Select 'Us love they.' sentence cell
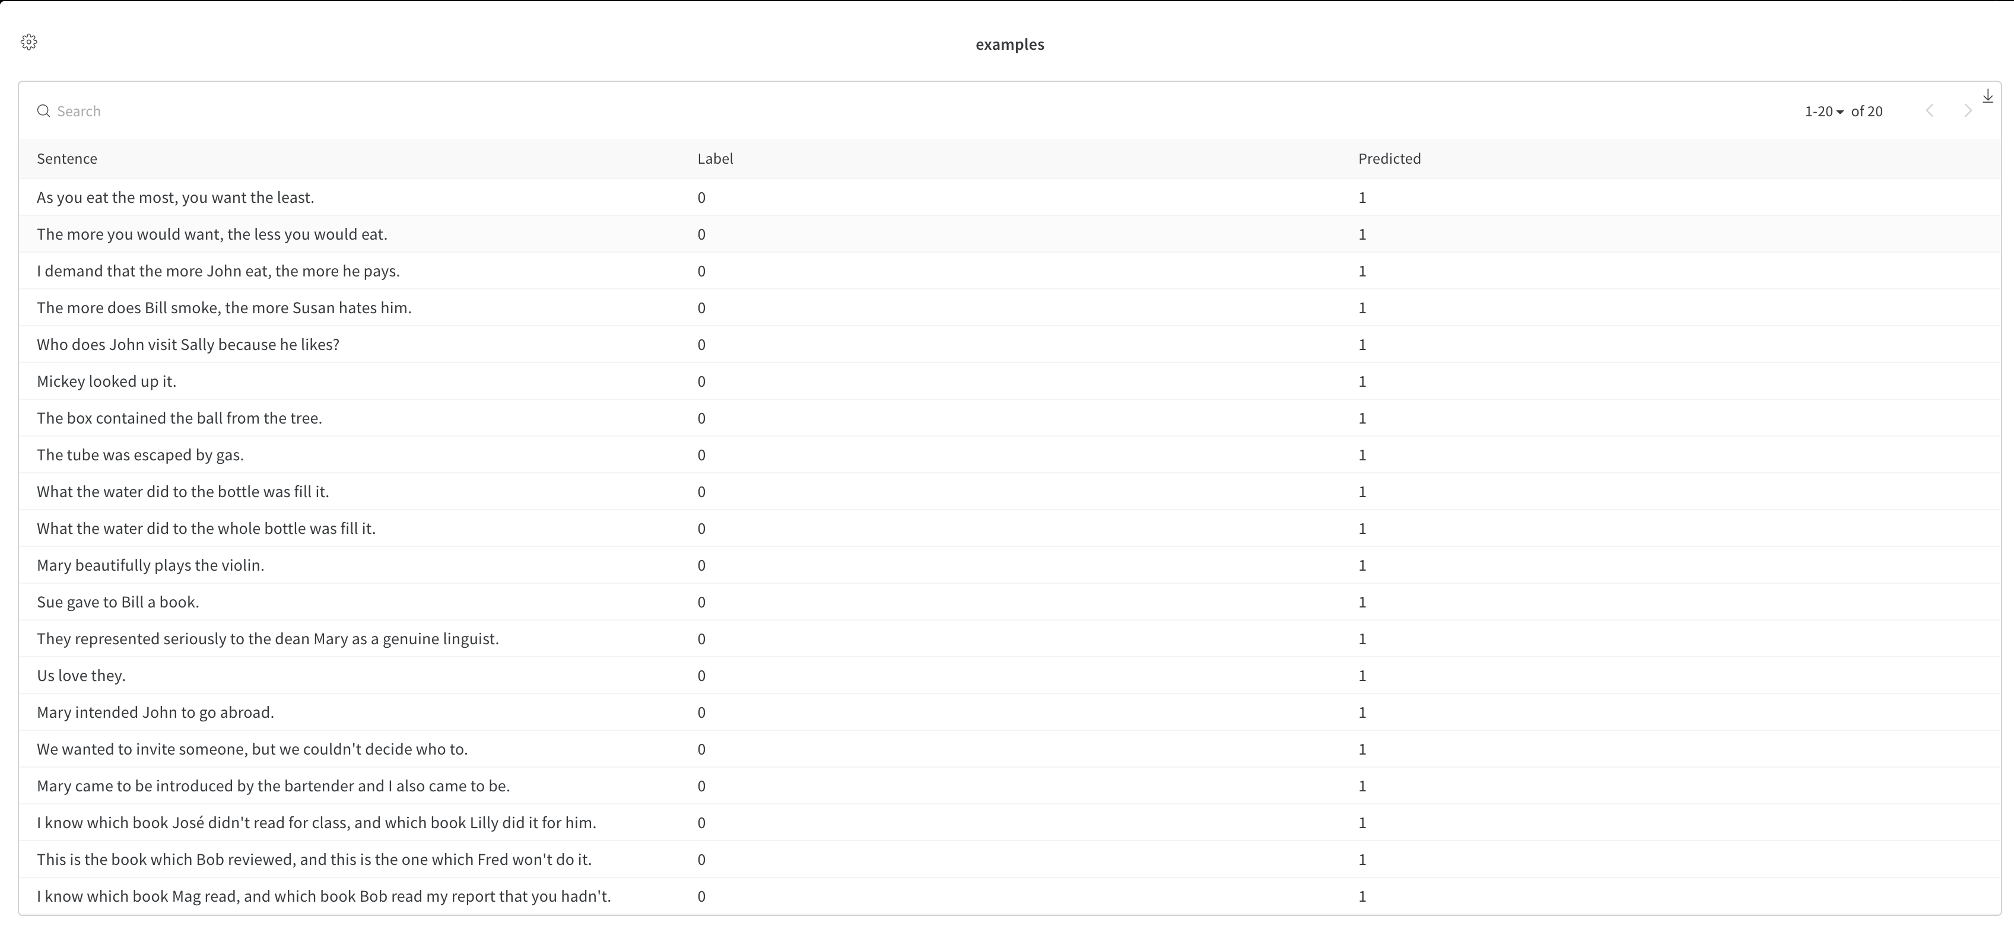This screenshot has height=929, width=2014. pyautogui.click(x=81, y=676)
